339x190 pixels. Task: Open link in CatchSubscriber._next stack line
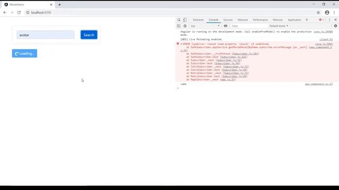(x=236, y=66)
